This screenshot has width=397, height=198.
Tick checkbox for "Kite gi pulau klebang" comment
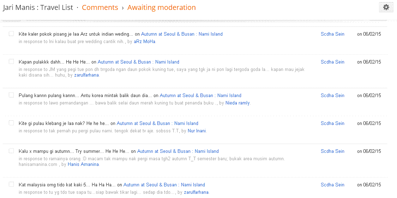tap(11, 123)
